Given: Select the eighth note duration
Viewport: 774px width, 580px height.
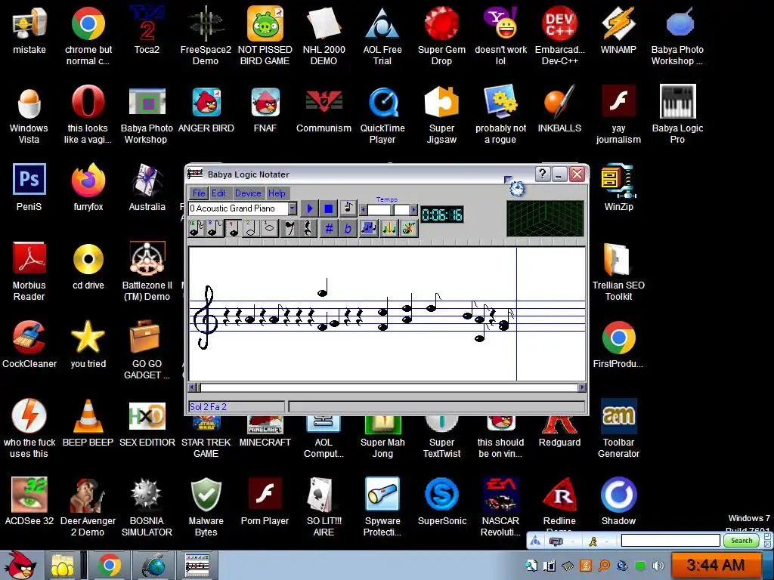Looking at the screenshot, I should point(215,228).
